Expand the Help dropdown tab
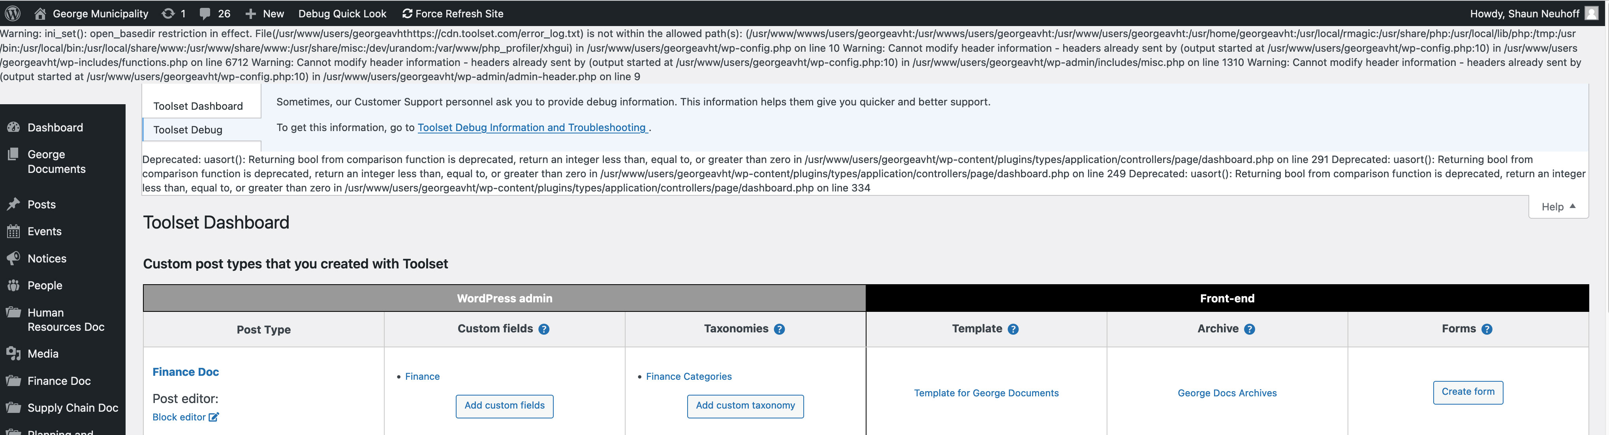The image size is (1609, 435). click(1558, 206)
